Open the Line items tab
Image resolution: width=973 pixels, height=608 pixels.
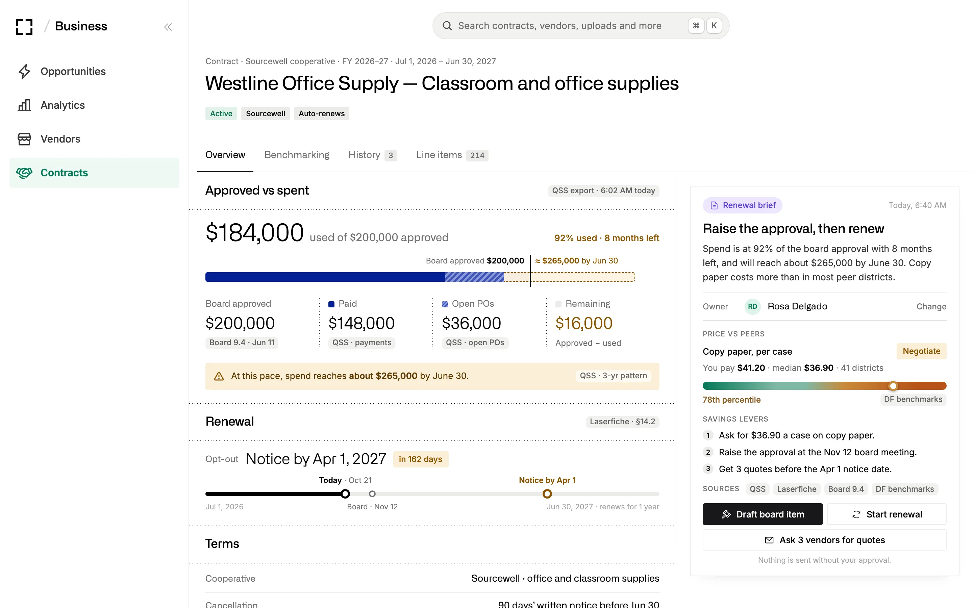[x=452, y=155]
